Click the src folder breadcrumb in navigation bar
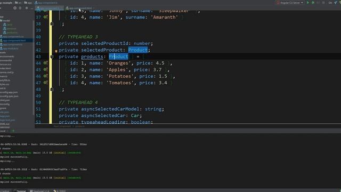 tap(18, 3)
